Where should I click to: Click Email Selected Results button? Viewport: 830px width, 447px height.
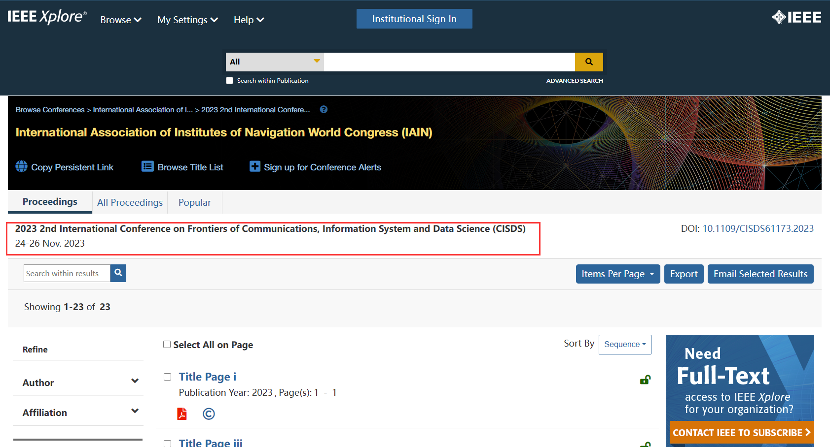760,274
